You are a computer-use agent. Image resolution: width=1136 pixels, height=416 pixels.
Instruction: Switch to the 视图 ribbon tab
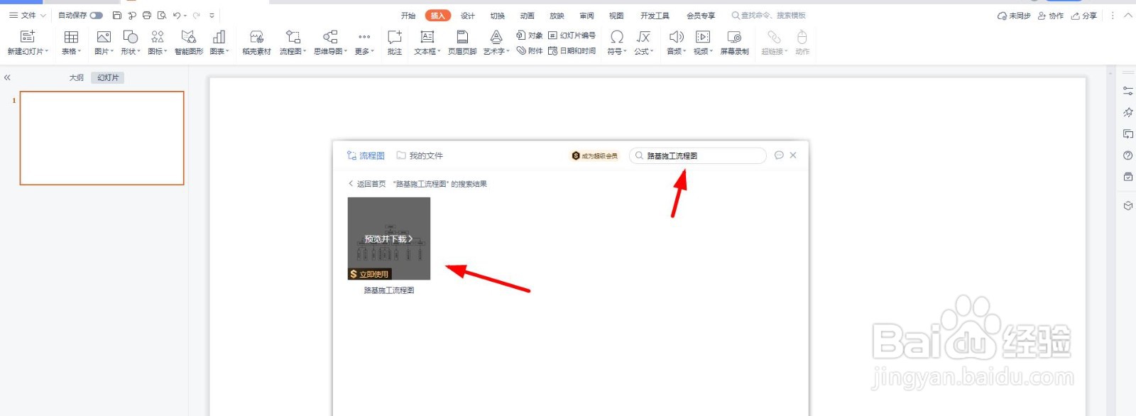tap(616, 16)
